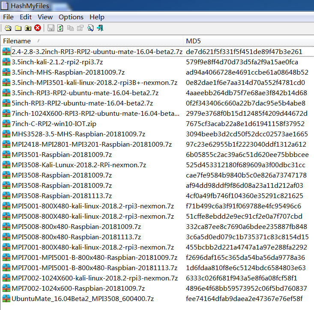Click the Copy Selected Items icon
This screenshot has width=314, height=310.
click(x=70, y=28)
